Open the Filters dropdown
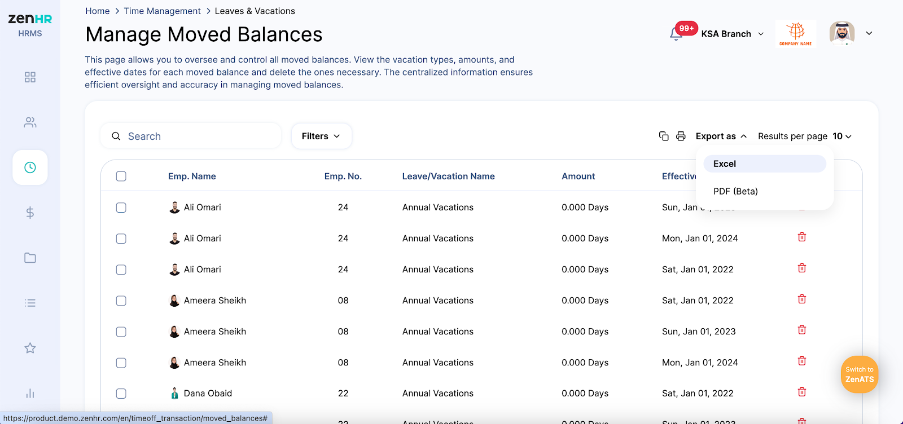The image size is (903, 424). (322, 136)
